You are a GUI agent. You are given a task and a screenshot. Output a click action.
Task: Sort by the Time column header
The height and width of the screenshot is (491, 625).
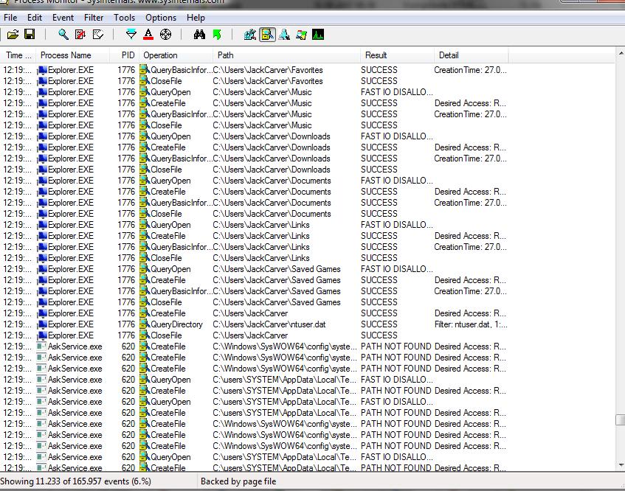pyautogui.click(x=18, y=55)
